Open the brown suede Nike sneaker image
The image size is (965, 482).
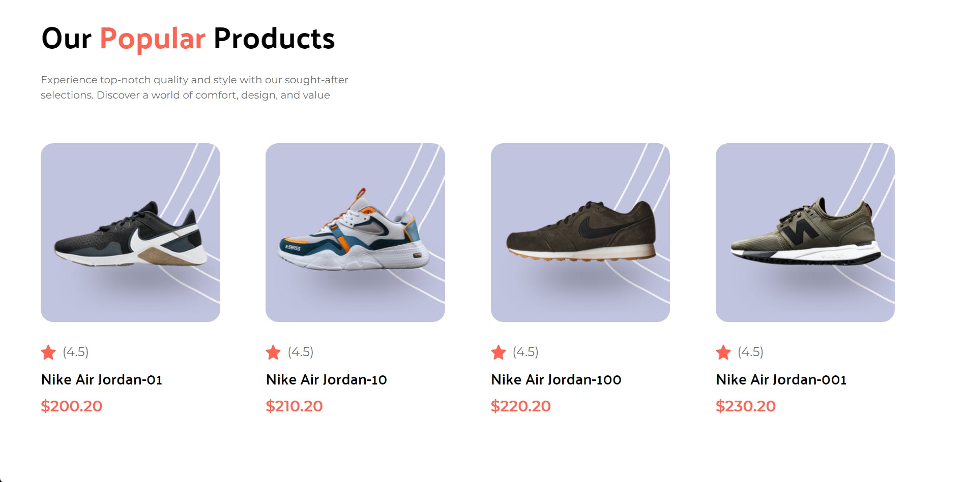pos(580,233)
